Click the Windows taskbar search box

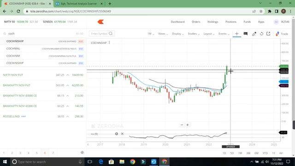(x=47, y=162)
